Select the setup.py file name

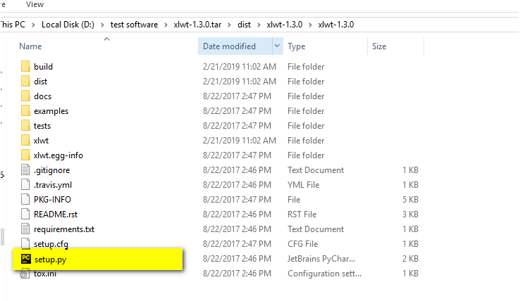(x=50, y=260)
